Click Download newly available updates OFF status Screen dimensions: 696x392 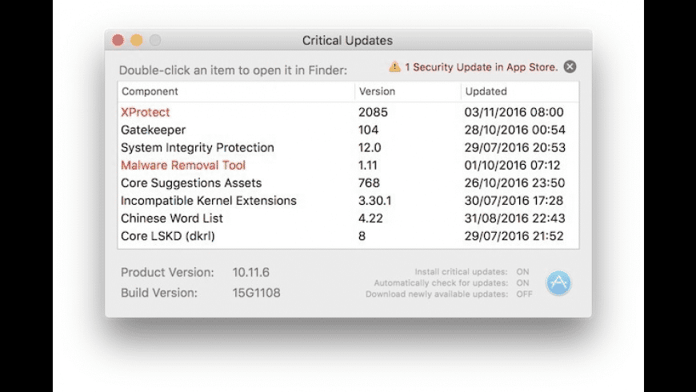point(524,294)
